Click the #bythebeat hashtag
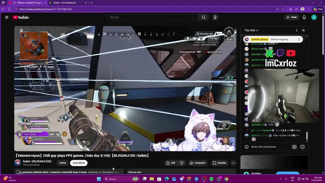 (x=108, y=172)
